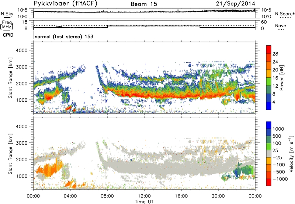Image resolution: width=295 pixels, height=204 pixels.
Task: Click the '16:00' time axis tick label
Action: tap(181, 196)
